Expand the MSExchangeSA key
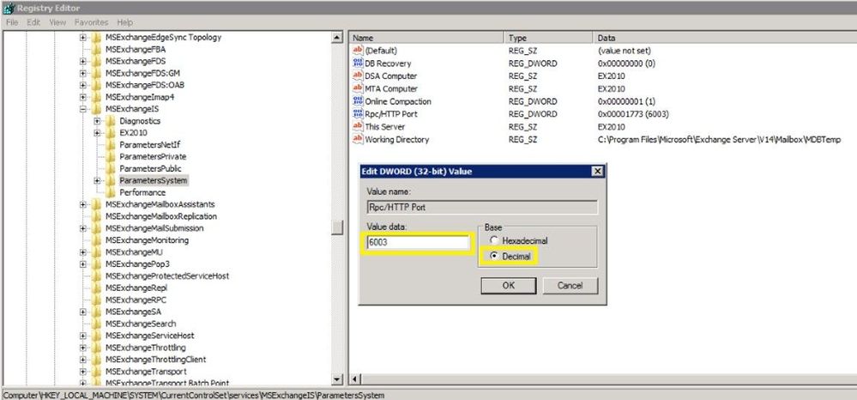This screenshot has height=400, width=857. click(82, 312)
